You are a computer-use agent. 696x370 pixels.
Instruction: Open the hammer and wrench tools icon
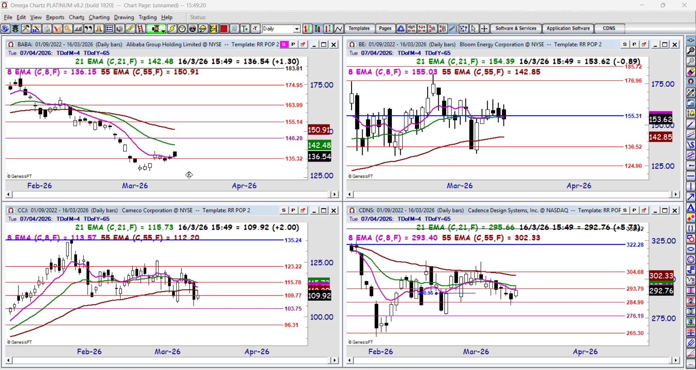tap(26, 29)
